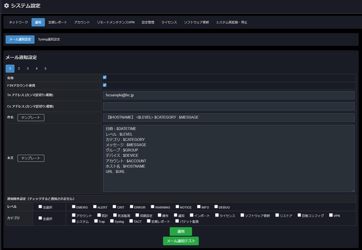Exclude the EMERG level from notifications
Screen dimensions: 362x250
click(x=74, y=207)
